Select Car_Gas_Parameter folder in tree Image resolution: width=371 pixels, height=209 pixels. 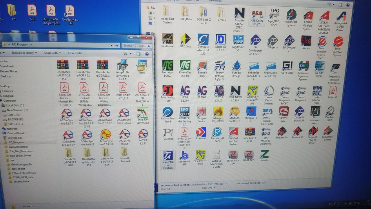[x=21, y=151]
